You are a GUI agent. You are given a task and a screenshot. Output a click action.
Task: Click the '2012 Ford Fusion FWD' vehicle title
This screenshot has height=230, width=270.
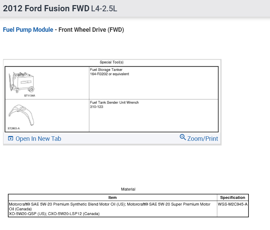coord(46,9)
